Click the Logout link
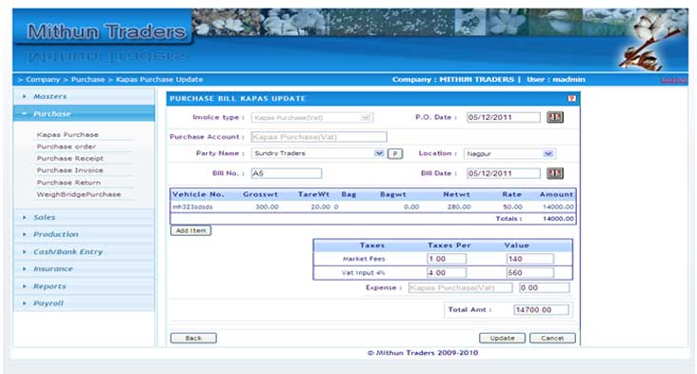The width and height of the screenshot is (697, 374). tap(673, 80)
